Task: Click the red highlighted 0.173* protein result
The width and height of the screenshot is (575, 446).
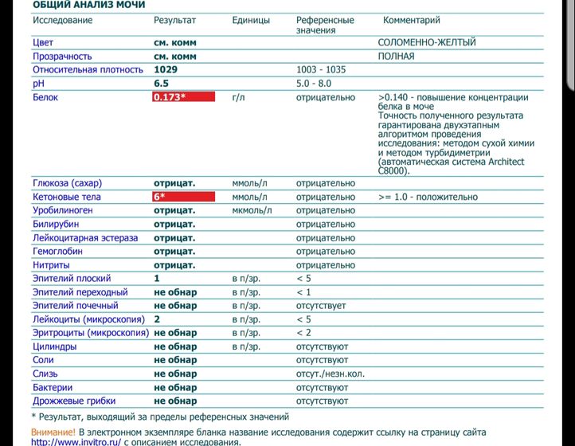Action: 184,97
